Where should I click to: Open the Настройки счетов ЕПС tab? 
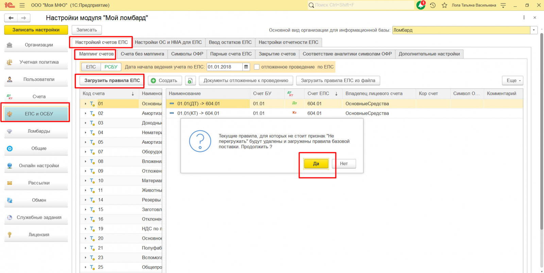click(x=101, y=42)
